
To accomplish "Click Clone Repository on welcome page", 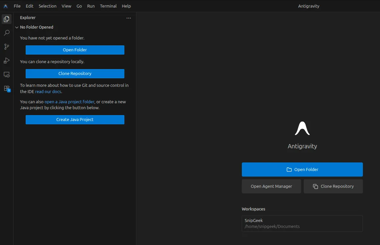I will pos(333,186).
